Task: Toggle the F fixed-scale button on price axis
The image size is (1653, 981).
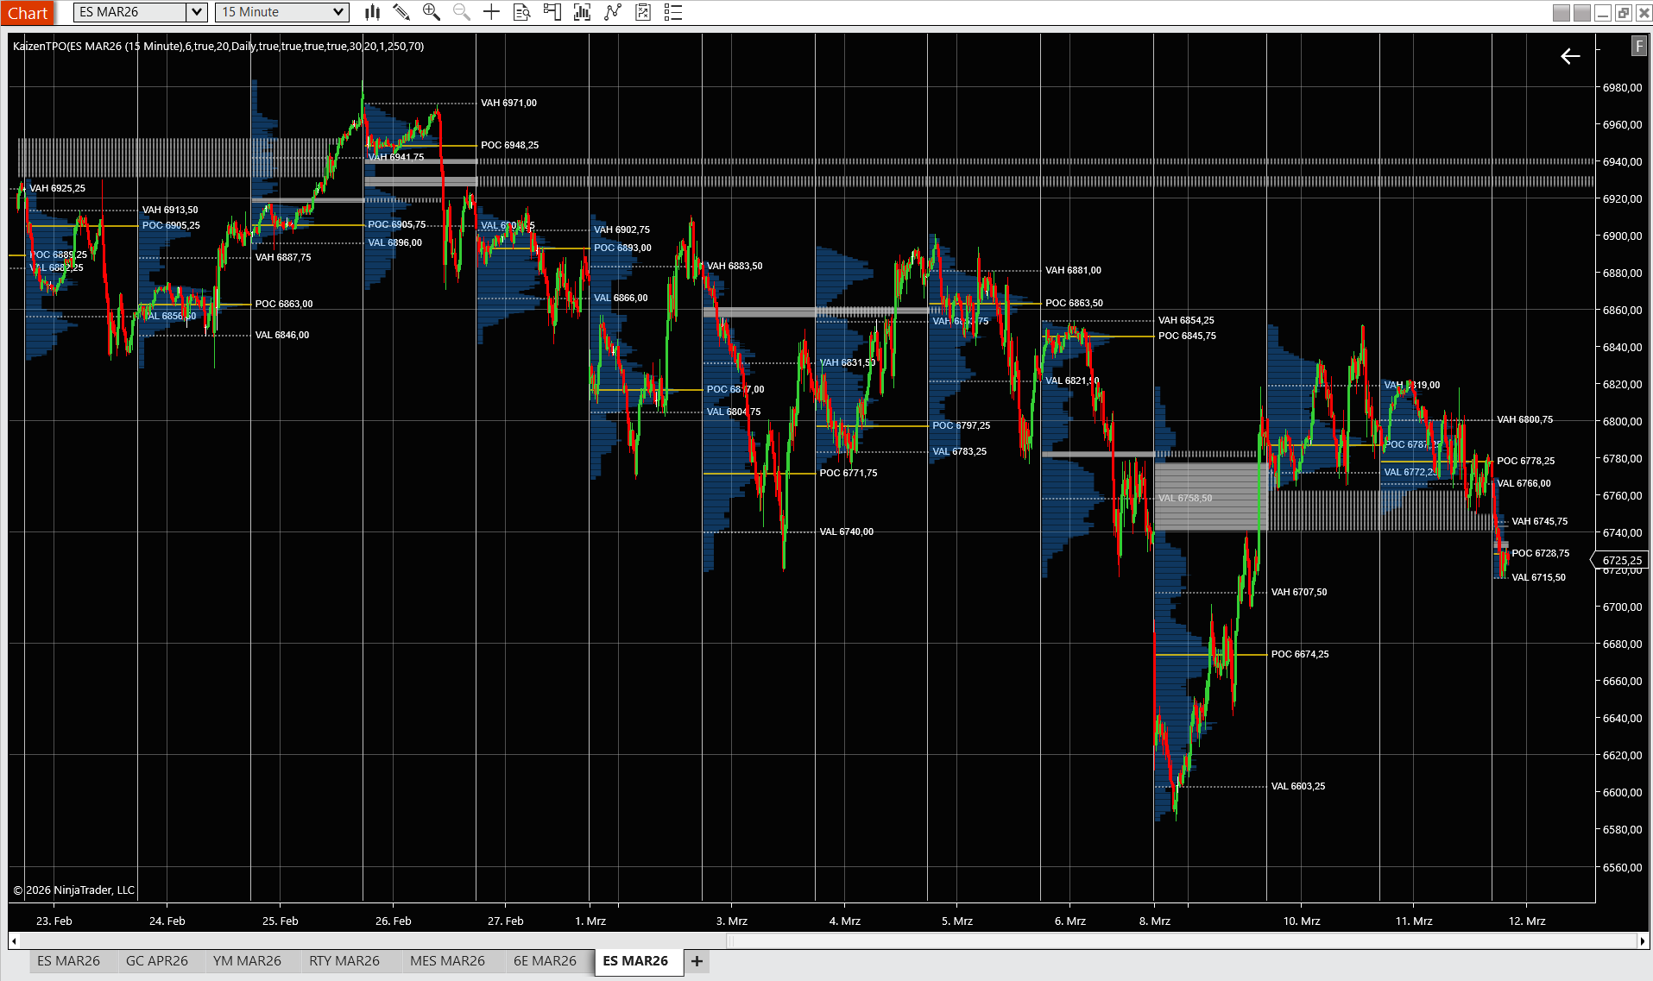Action: (1638, 46)
